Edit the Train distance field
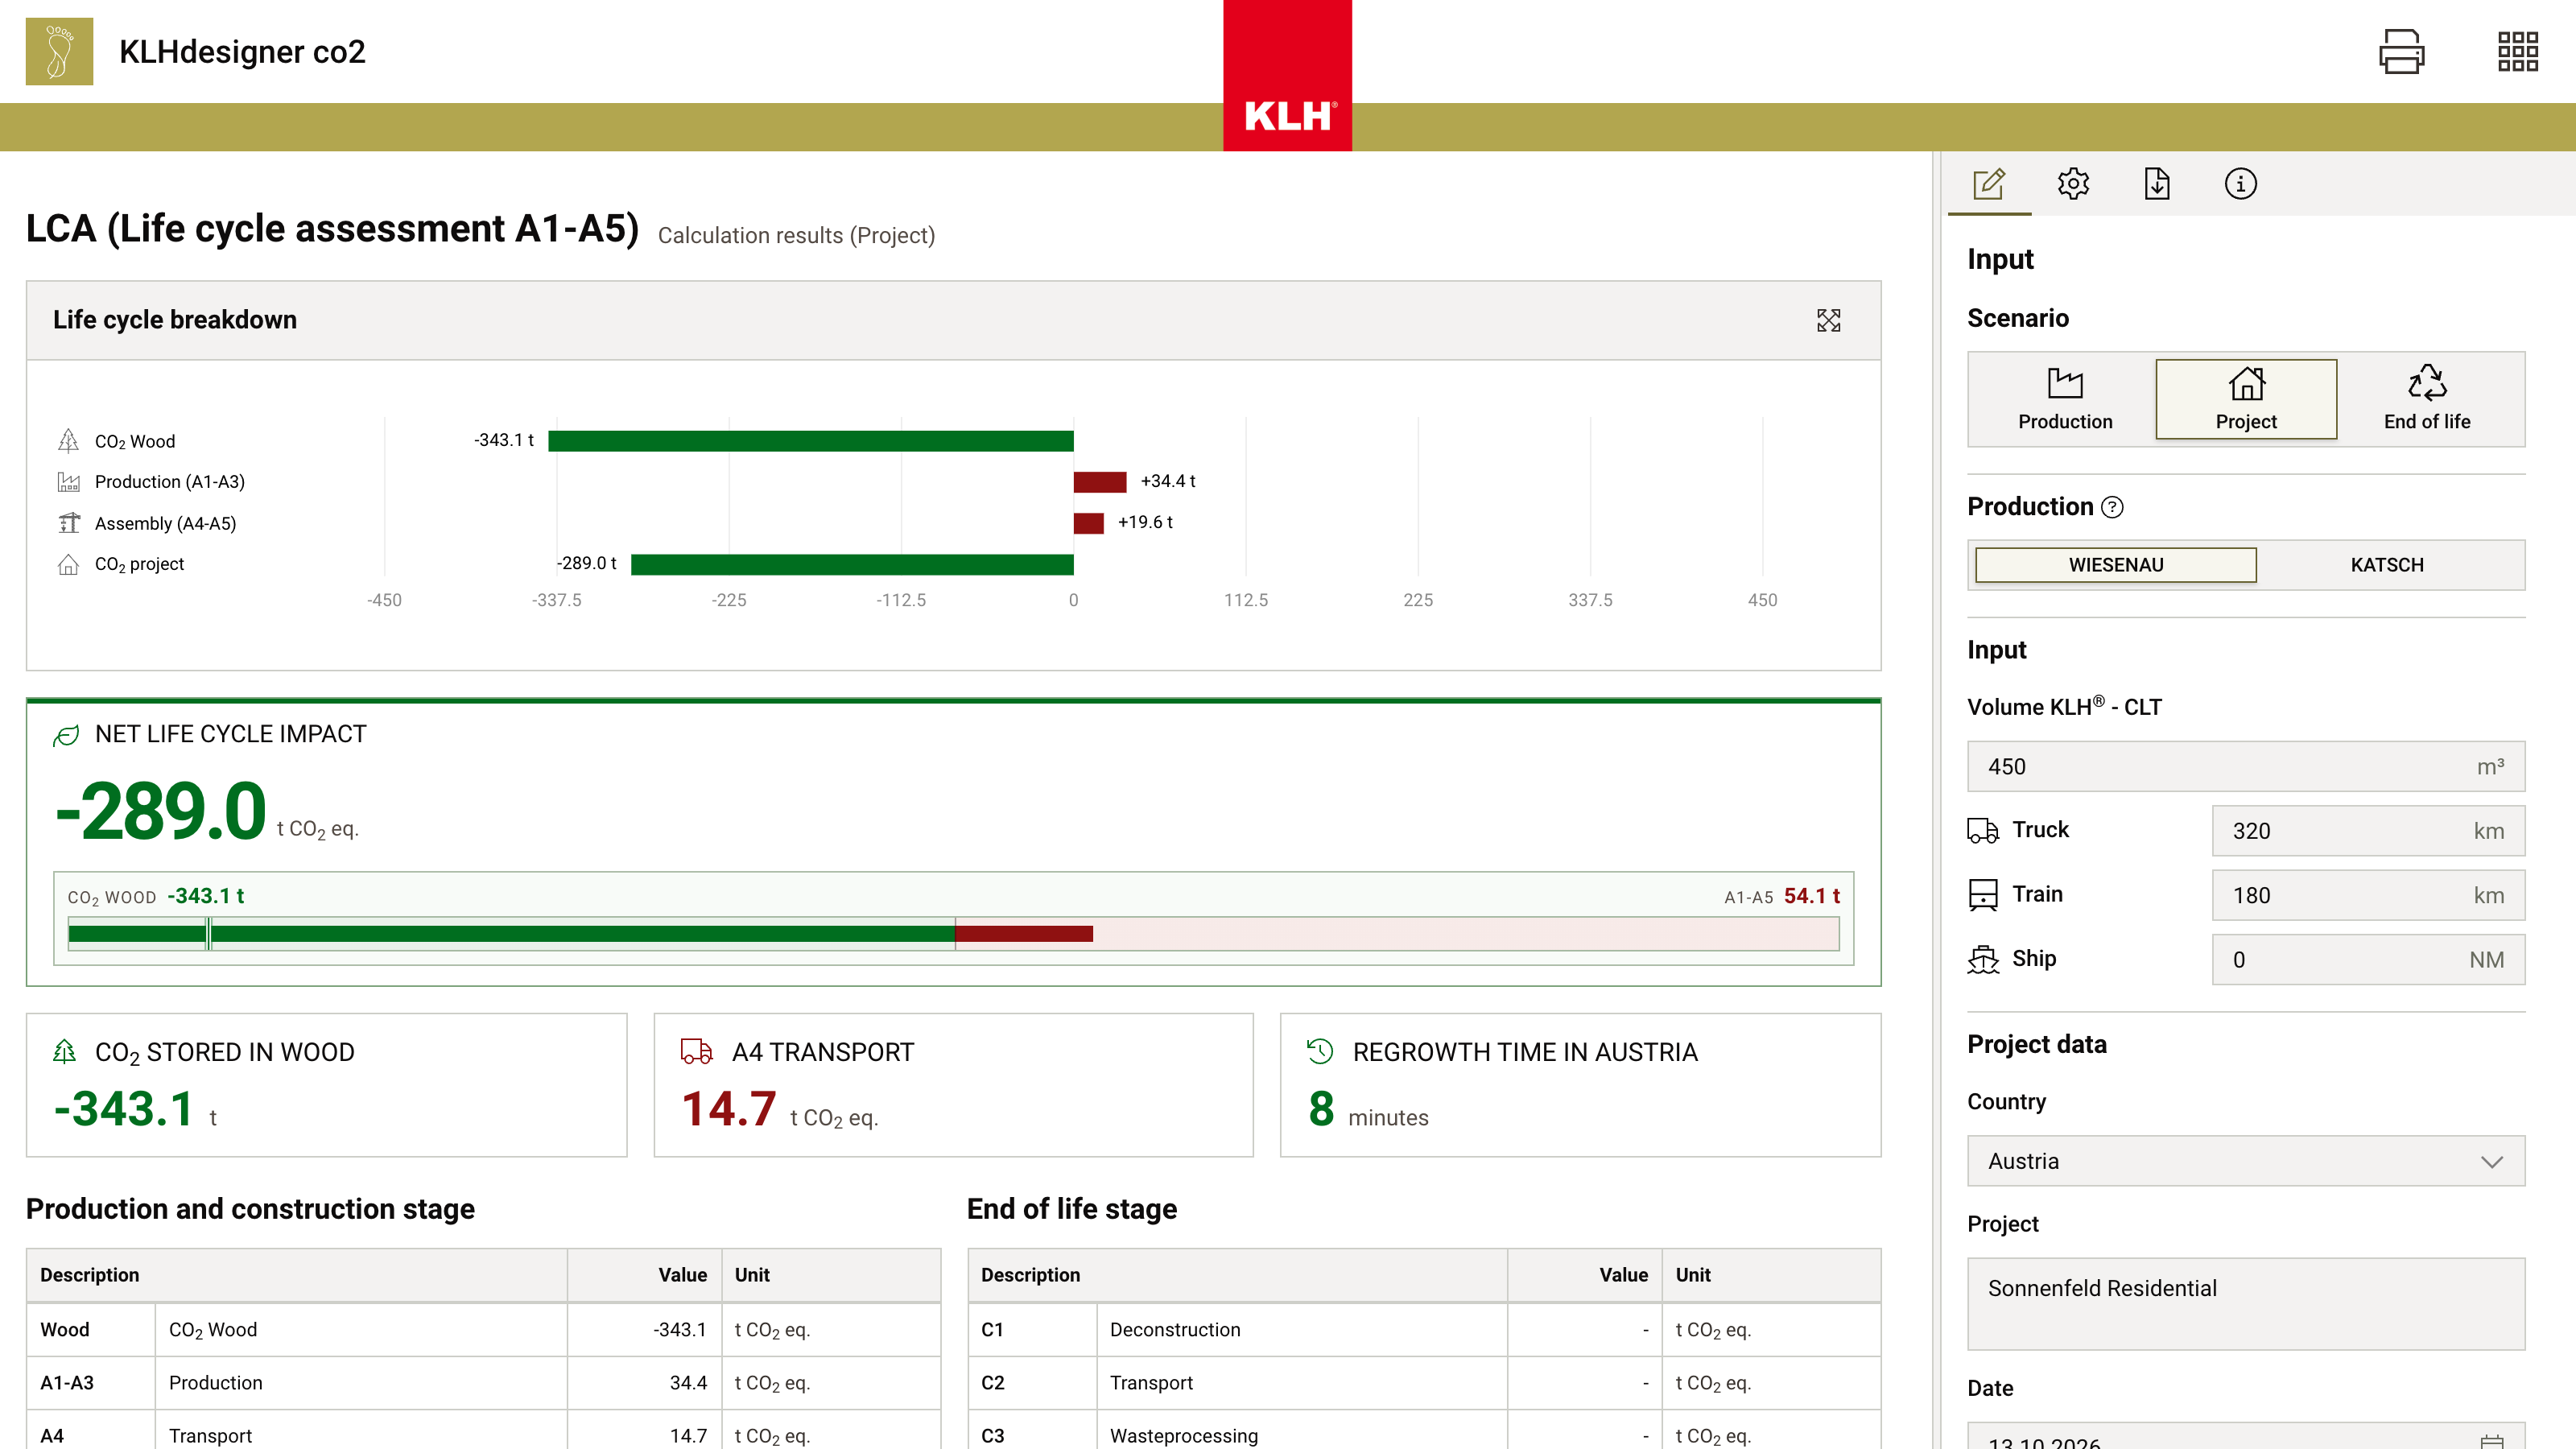 [2368, 895]
